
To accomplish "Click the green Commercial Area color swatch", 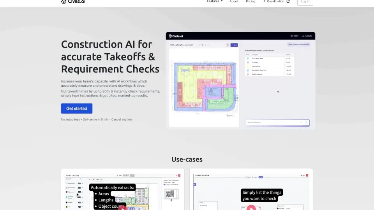I will point(248,58).
